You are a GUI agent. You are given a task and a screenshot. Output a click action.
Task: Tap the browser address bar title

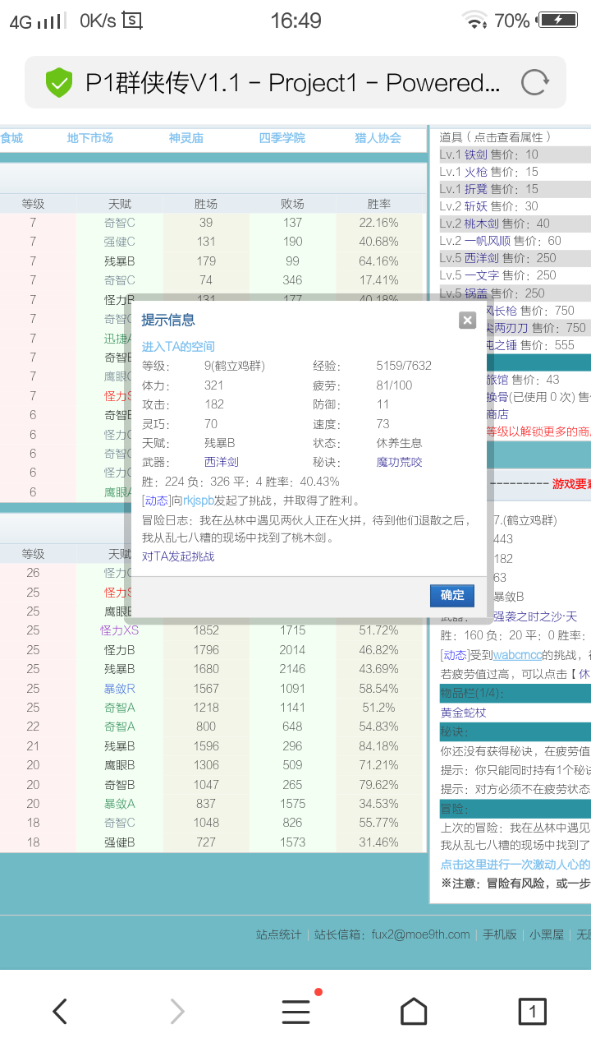click(293, 82)
